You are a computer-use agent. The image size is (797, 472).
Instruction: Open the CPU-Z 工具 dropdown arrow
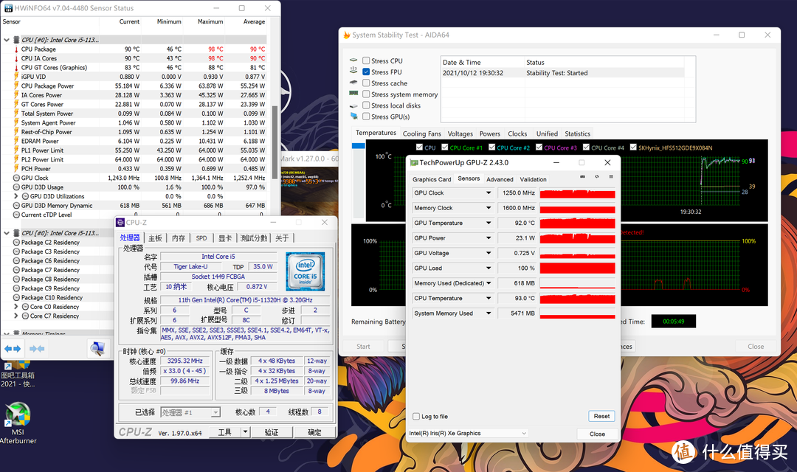point(246,432)
